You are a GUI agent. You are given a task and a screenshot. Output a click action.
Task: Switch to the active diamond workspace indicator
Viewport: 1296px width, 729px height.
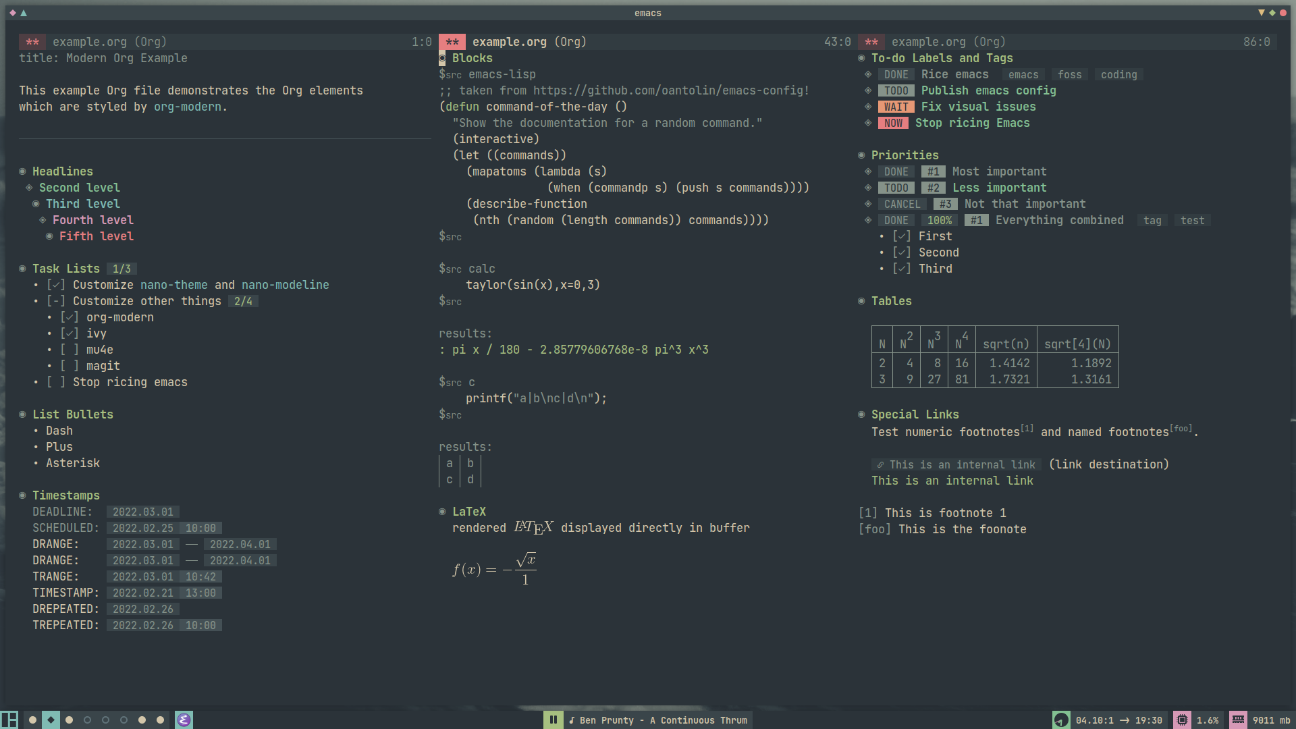click(51, 720)
